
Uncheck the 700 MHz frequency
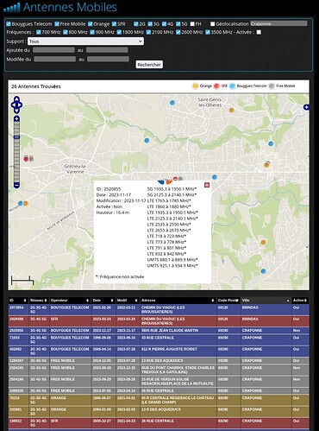39,32
